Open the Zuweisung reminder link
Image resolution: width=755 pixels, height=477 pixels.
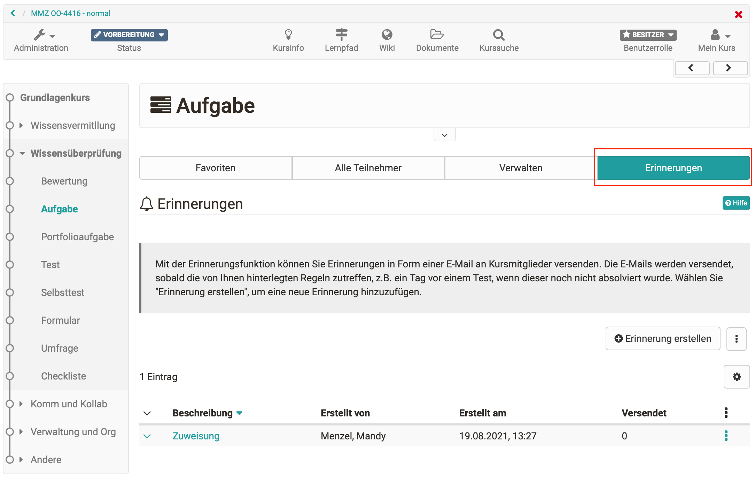[x=196, y=436]
